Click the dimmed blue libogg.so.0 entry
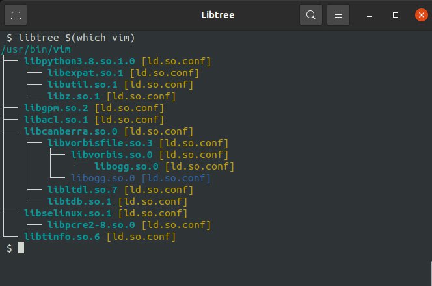432x286 pixels. click(103, 178)
